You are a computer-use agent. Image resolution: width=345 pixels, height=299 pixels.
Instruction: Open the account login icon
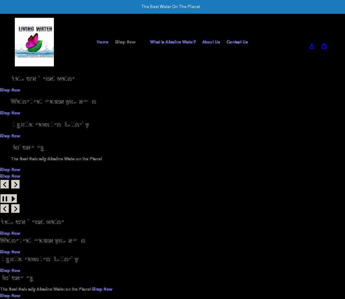(311, 46)
